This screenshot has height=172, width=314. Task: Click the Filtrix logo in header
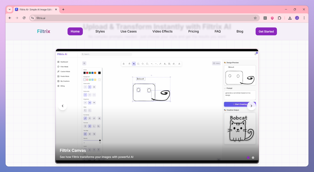pos(44,31)
